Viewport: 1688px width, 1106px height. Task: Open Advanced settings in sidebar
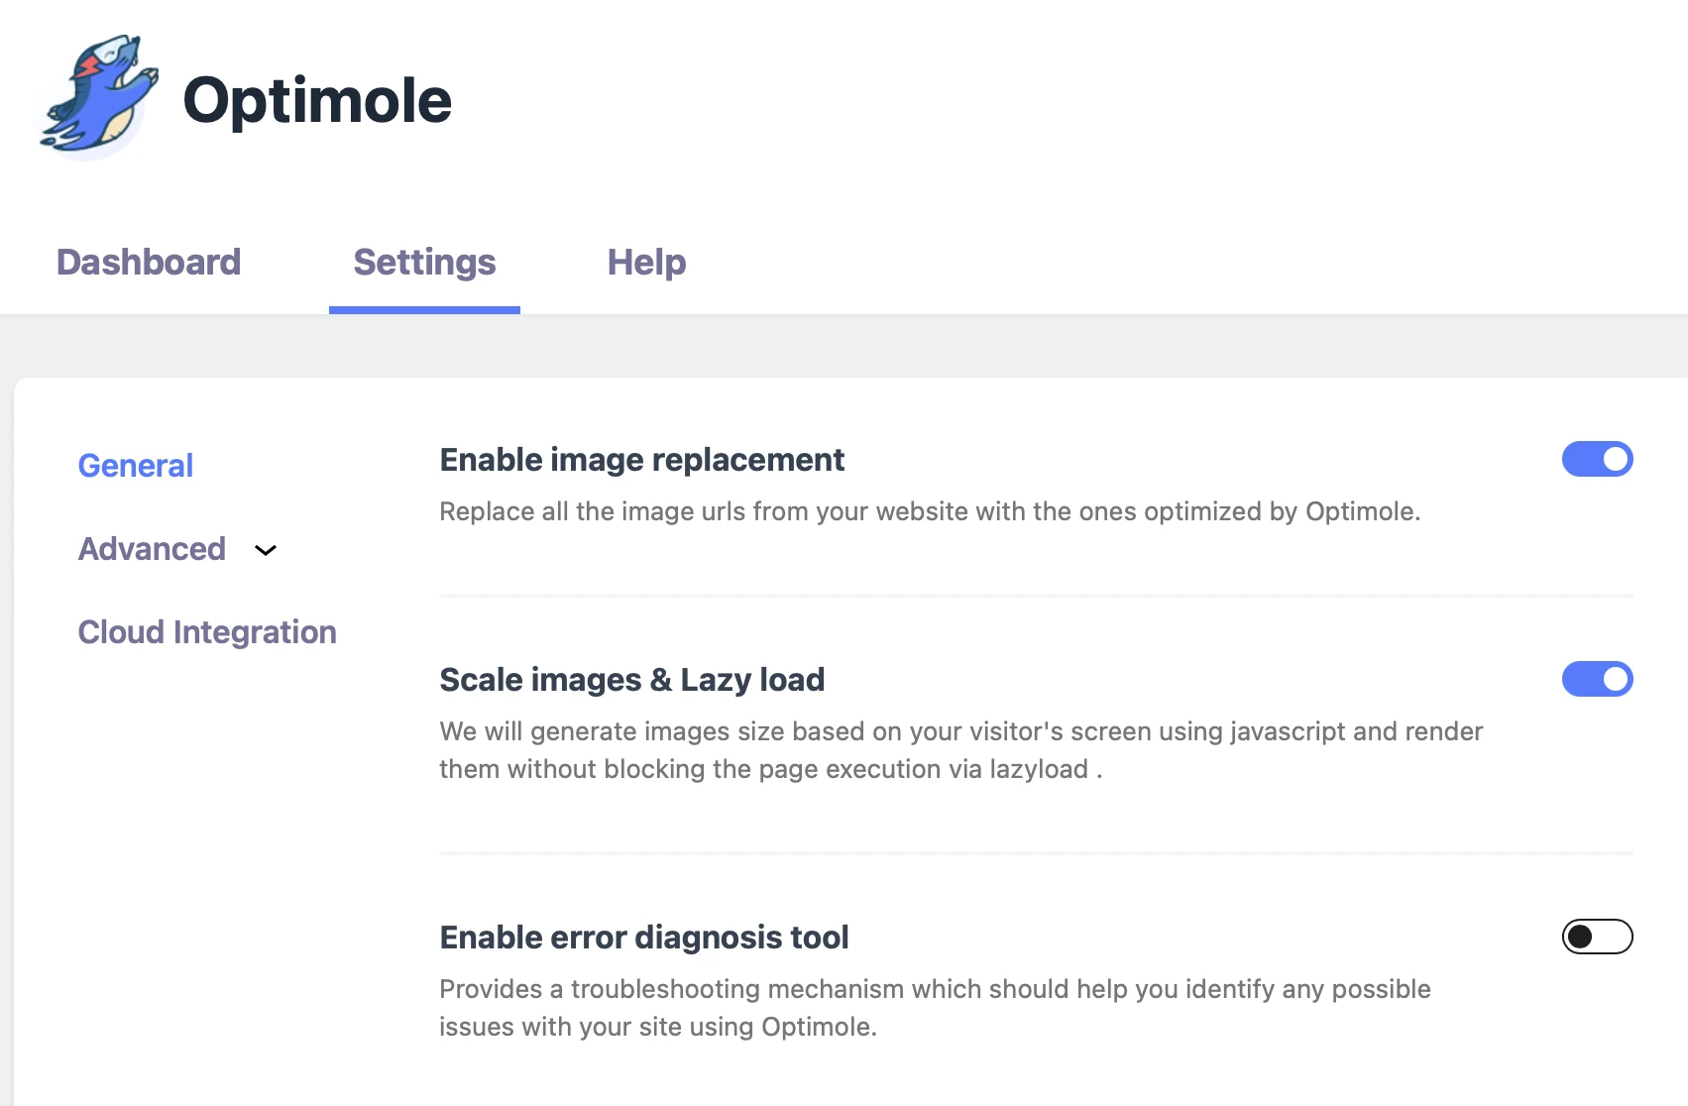click(152, 548)
